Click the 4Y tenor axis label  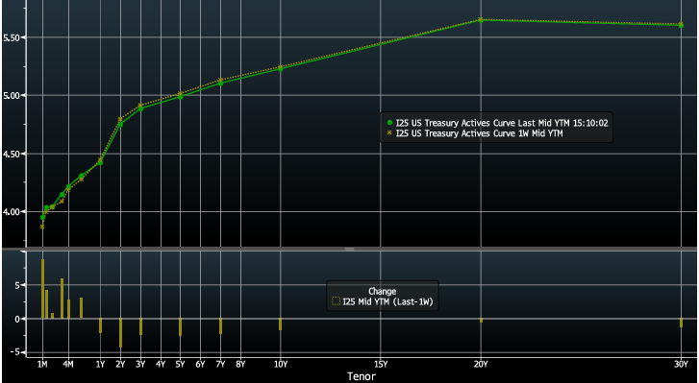pos(161,365)
